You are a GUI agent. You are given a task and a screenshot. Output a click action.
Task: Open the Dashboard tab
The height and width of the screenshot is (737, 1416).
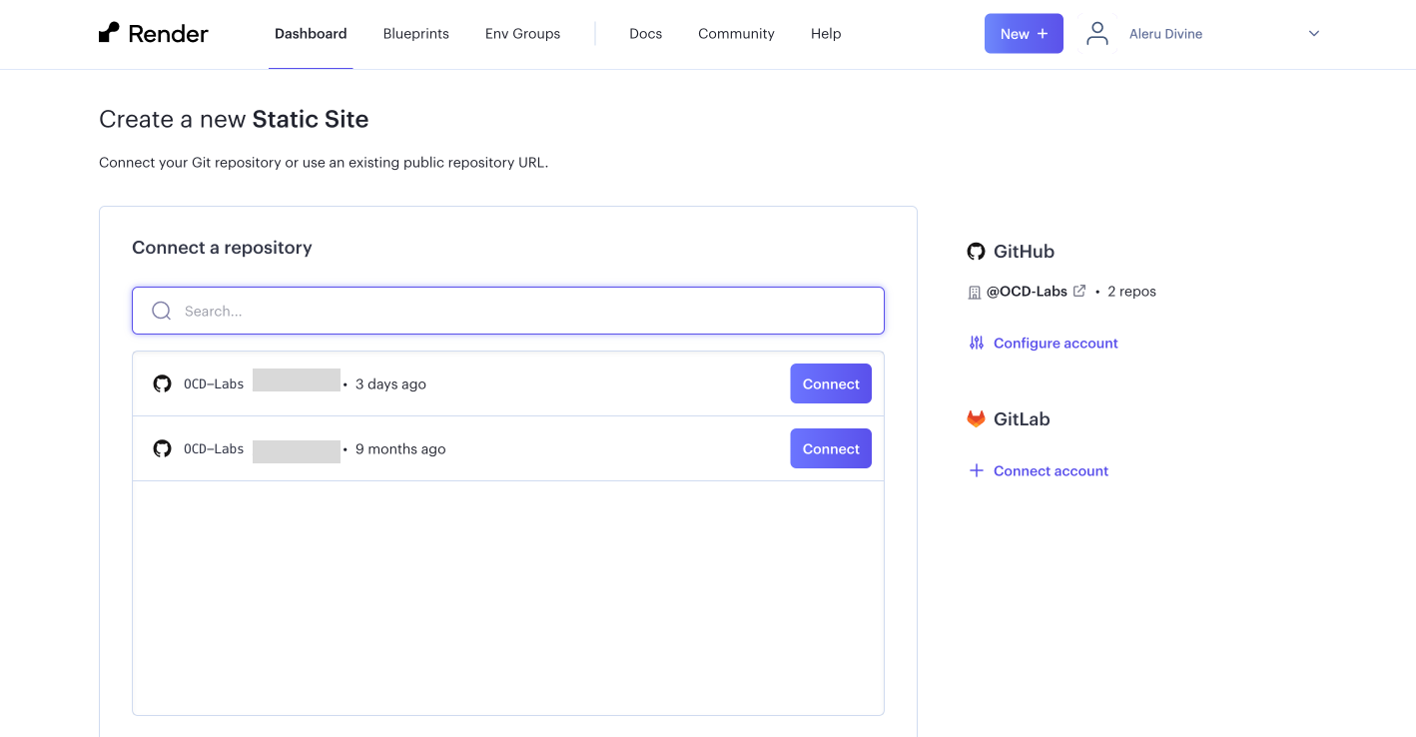[x=311, y=34]
